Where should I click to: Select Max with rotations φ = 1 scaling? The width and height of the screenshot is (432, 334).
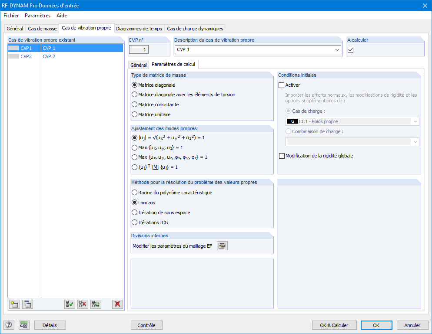pyautogui.click(x=169, y=157)
